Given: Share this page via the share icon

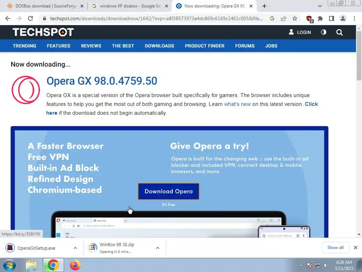Looking at the screenshot, I should point(284,18).
